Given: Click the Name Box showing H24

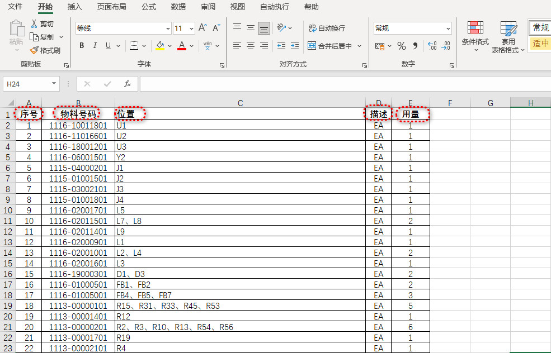Looking at the screenshot, I should 27,84.
